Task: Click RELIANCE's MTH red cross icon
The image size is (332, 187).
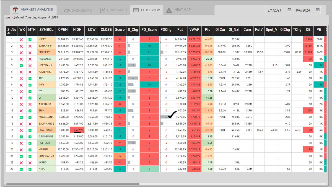Action: [30, 59]
